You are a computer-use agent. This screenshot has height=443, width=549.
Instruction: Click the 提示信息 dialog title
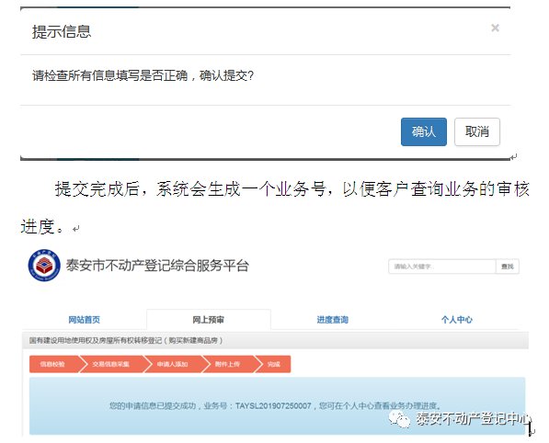tap(62, 31)
